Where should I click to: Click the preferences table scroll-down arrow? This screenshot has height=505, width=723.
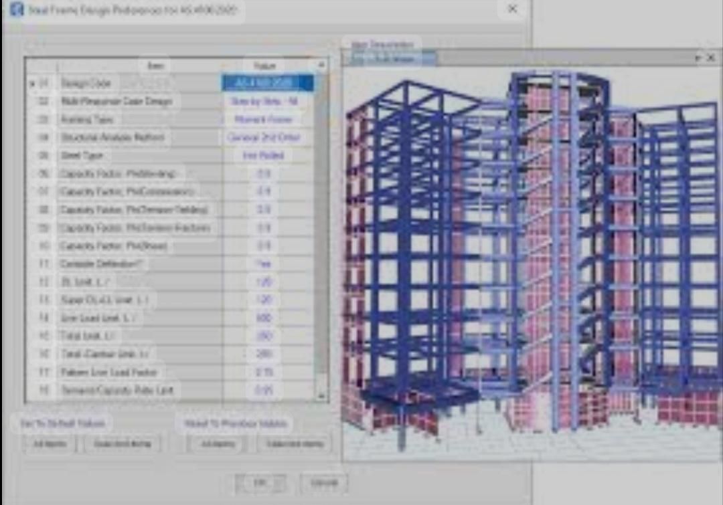coord(321,395)
